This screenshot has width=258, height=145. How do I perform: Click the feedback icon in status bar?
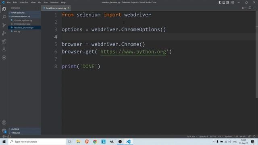pyautogui.click(x=250, y=137)
